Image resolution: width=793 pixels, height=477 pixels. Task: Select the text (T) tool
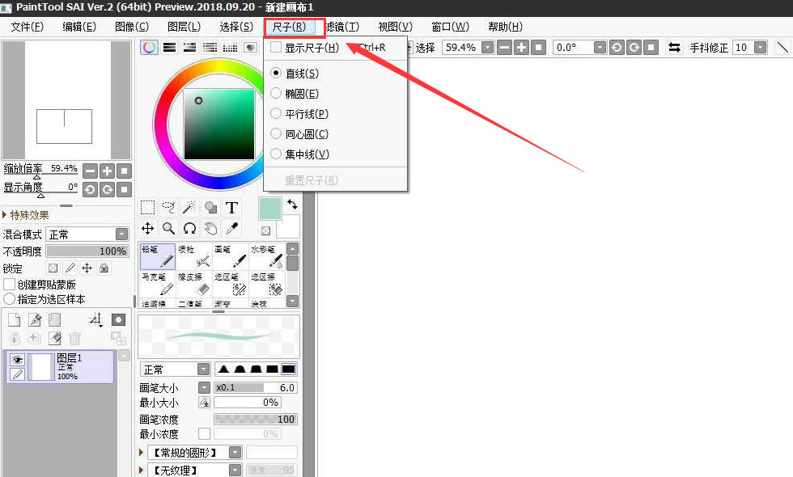231,207
